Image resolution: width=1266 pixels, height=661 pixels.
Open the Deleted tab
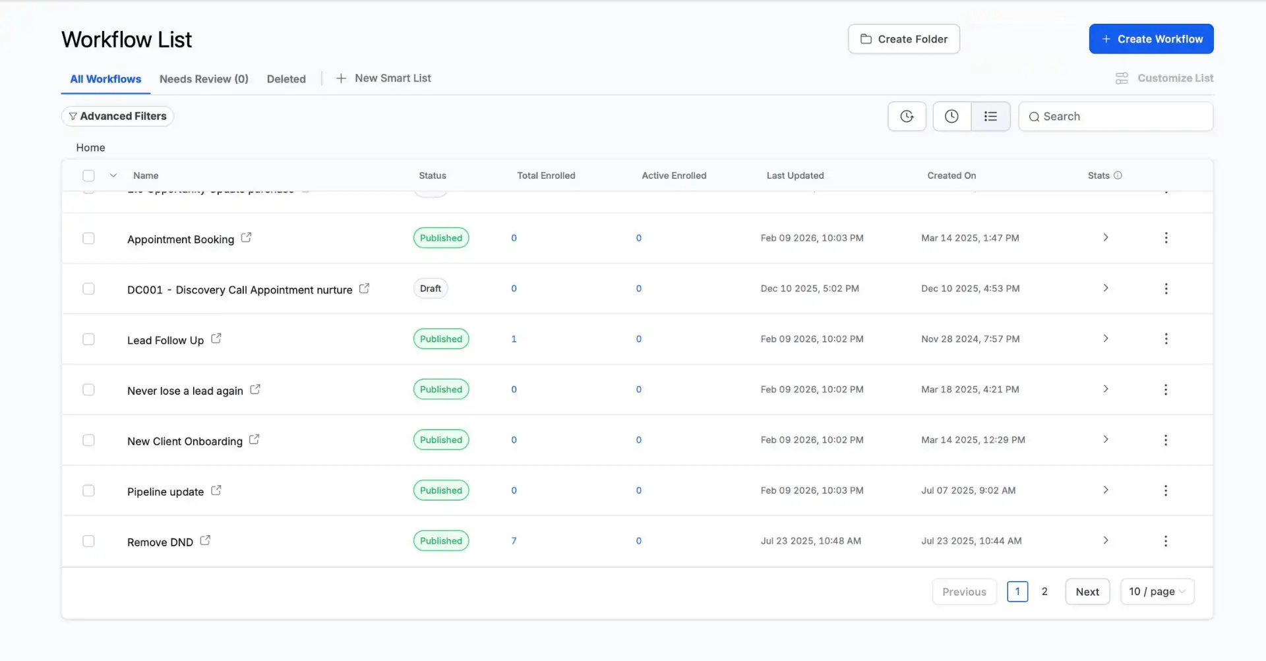(286, 79)
